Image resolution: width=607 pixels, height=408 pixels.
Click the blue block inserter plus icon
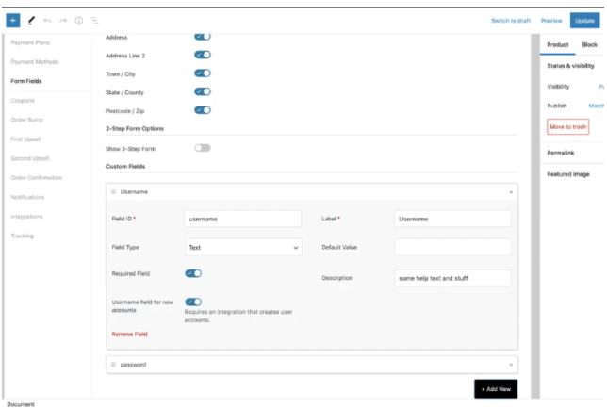(x=13, y=20)
